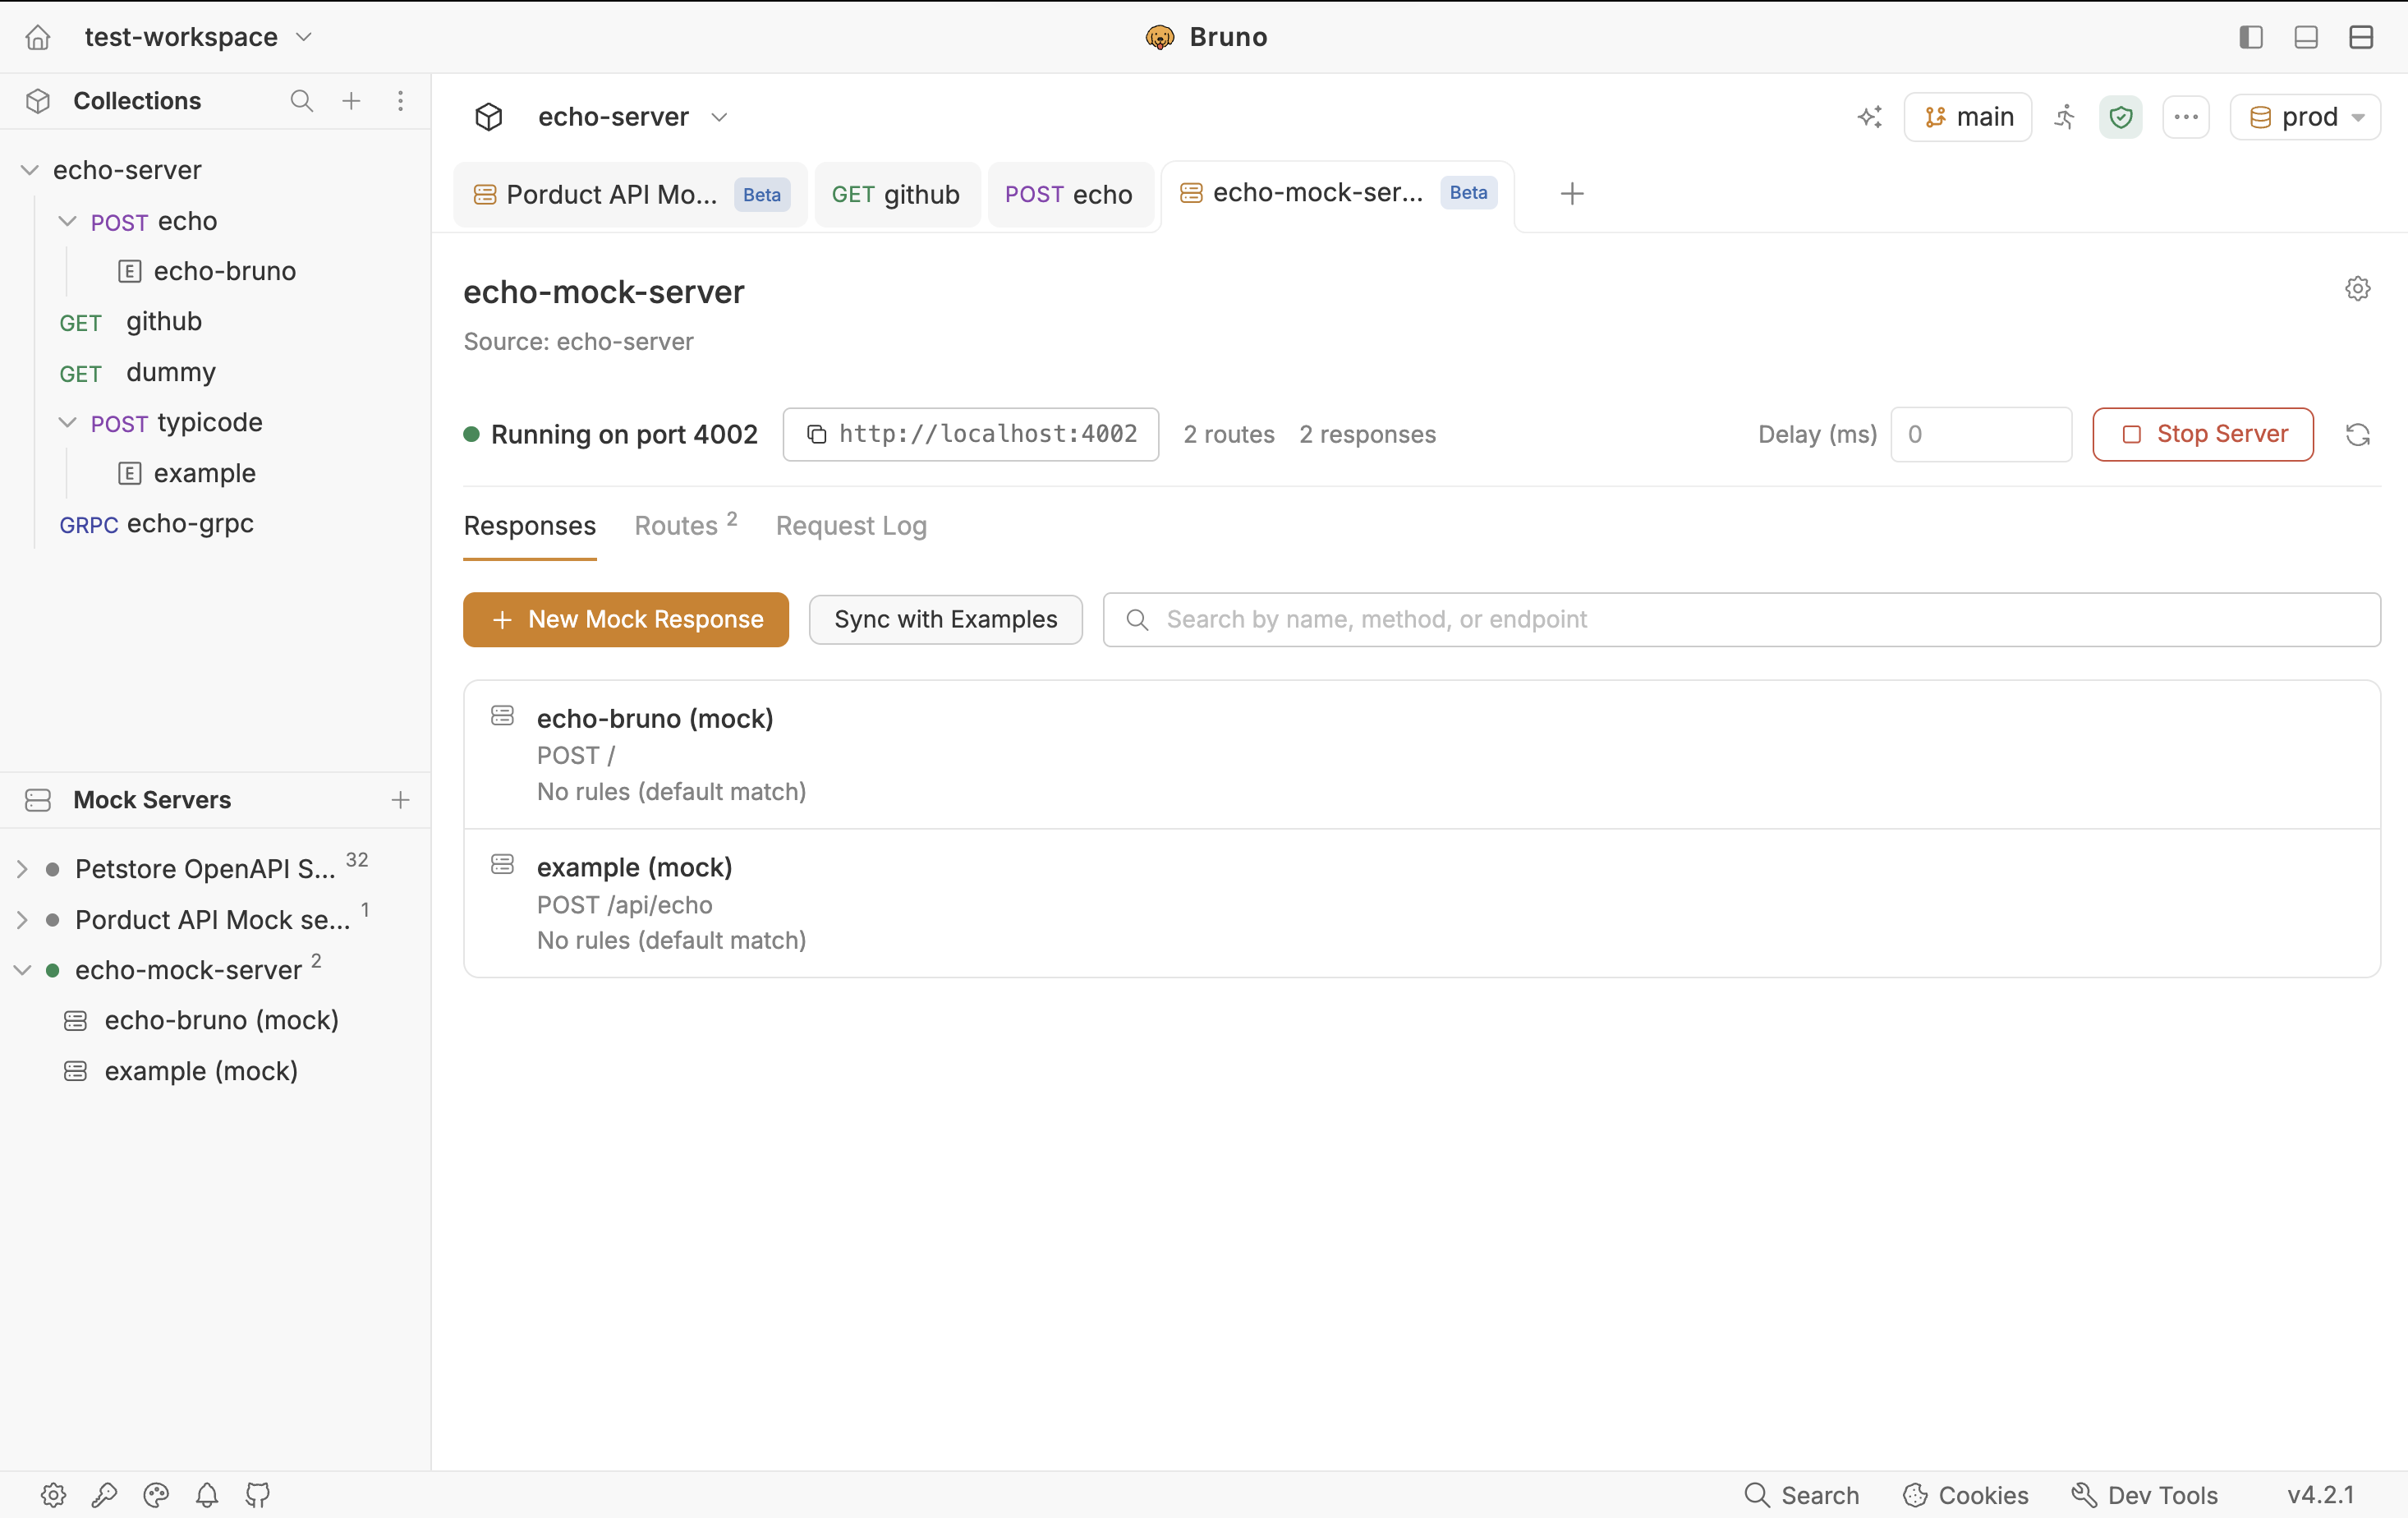Stop the mock server
Viewport: 2408px width, 1518px height.
pos(2203,434)
